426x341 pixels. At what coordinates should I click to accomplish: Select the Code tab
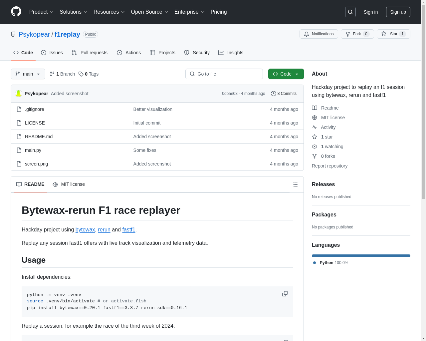[x=23, y=53]
